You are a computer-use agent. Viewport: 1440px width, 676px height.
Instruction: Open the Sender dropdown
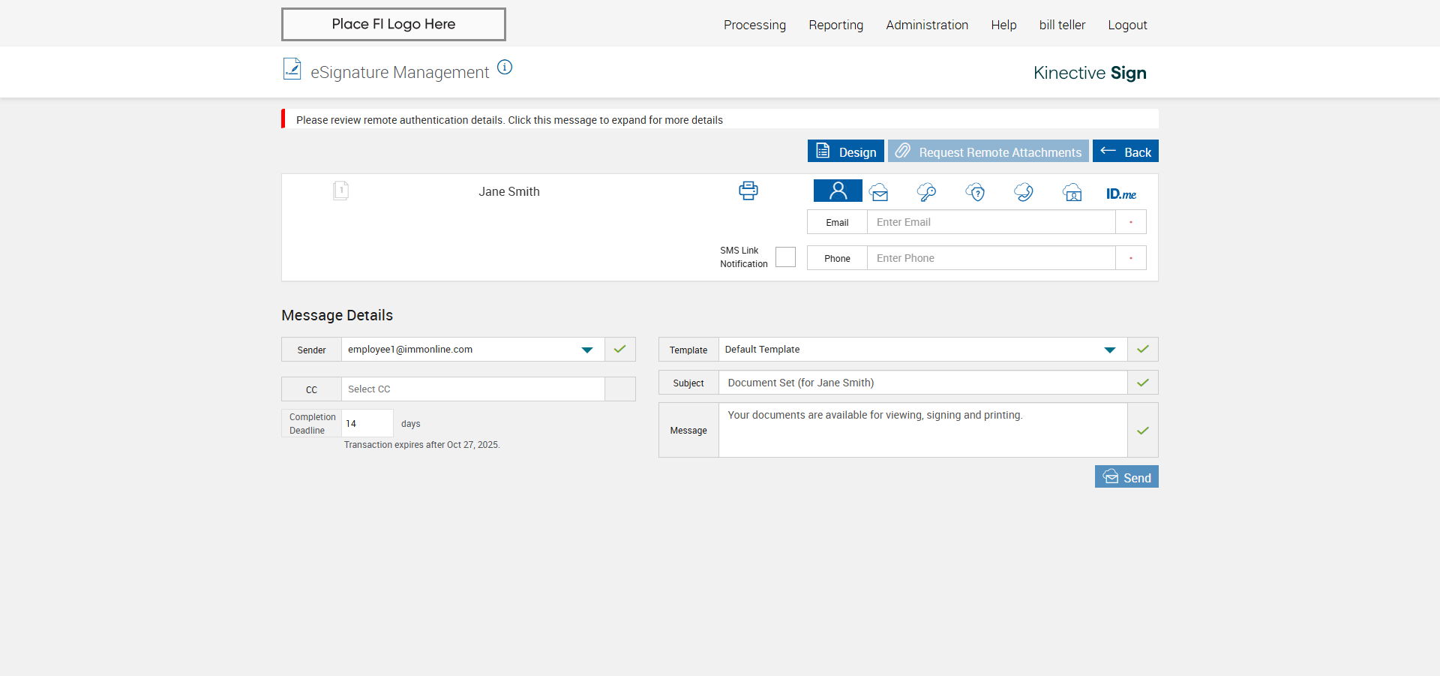(472, 350)
